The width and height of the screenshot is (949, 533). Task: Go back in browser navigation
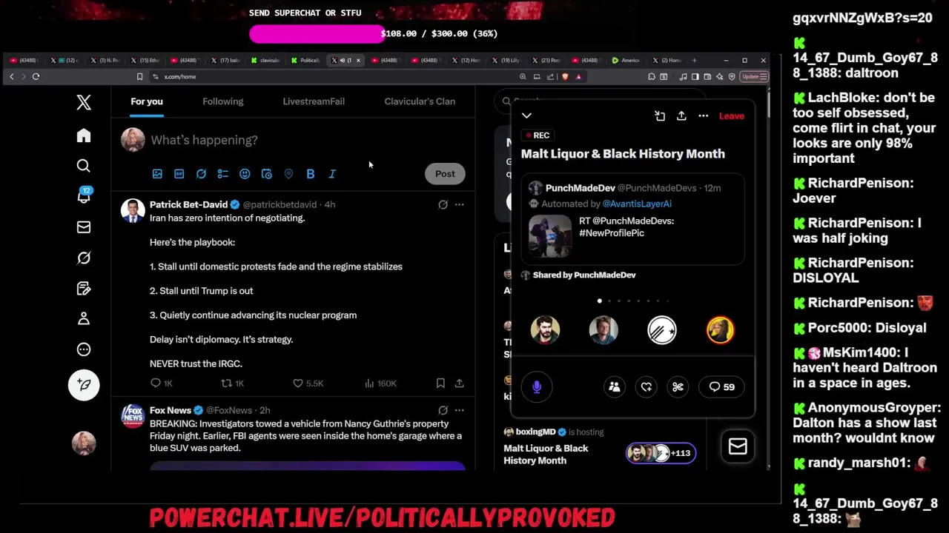pyautogui.click(x=11, y=76)
